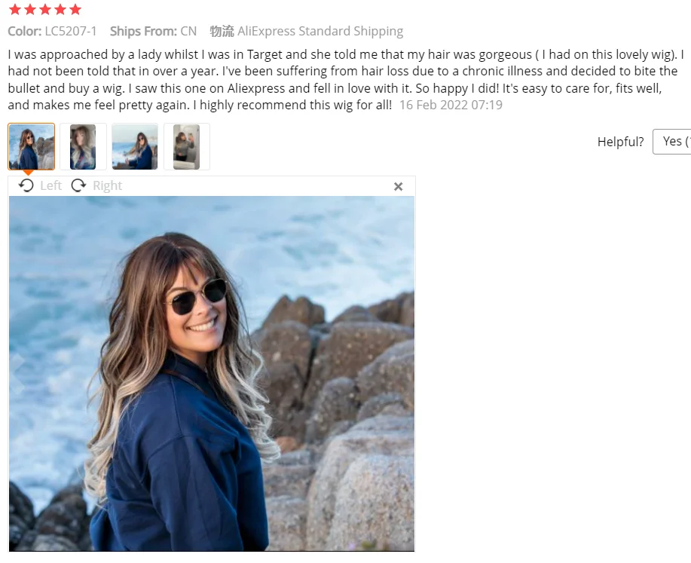Click the Ships From CN label

click(153, 32)
